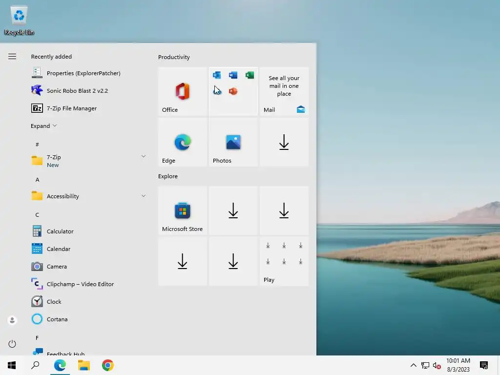This screenshot has width=500, height=375.
Task: Click the Explore group header
Action: click(168, 176)
